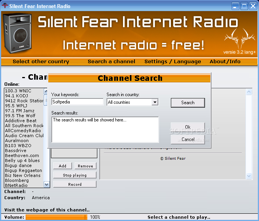Image resolution: width=259 pixels, height=221 pixels.
Task: Adjust the orange Volume slider
Action: point(56,217)
